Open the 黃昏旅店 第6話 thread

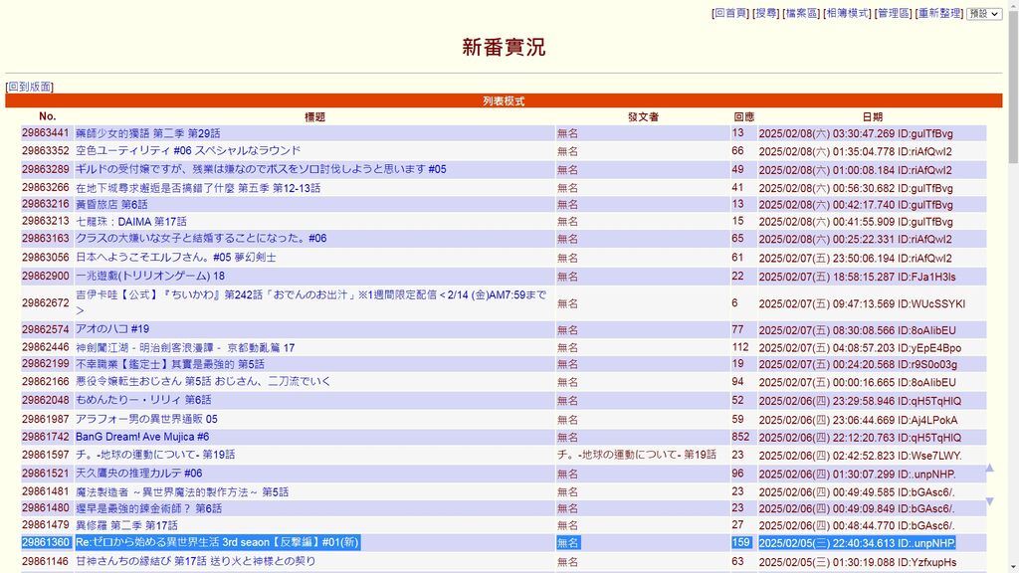coord(111,204)
